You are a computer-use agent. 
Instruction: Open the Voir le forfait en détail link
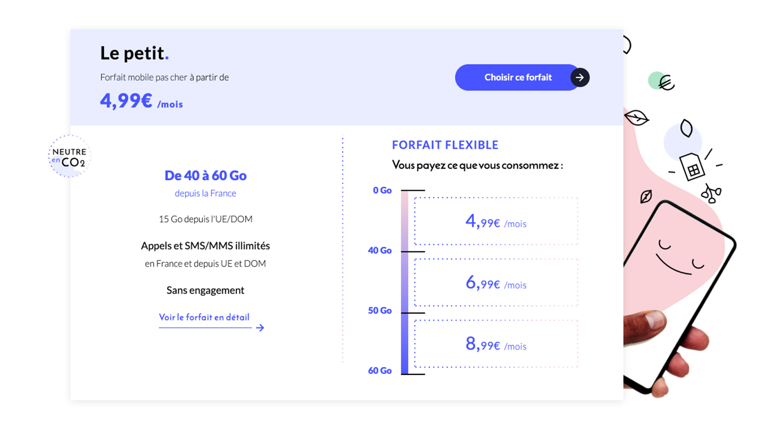(203, 317)
